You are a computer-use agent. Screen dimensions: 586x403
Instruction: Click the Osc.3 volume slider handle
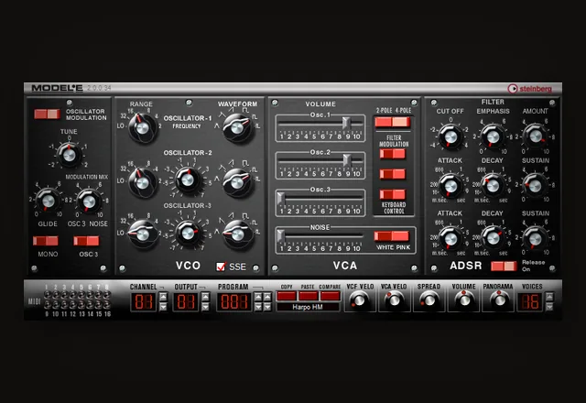[281, 198]
